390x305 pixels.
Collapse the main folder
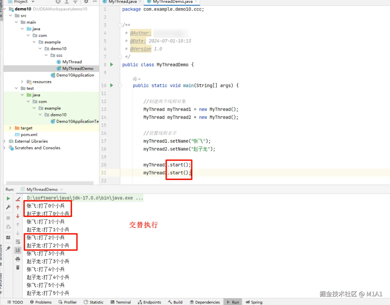point(16,22)
